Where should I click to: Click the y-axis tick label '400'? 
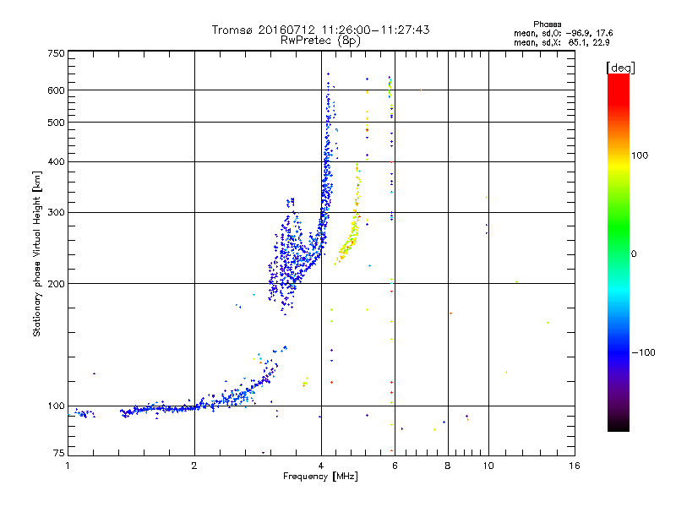point(57,161)
